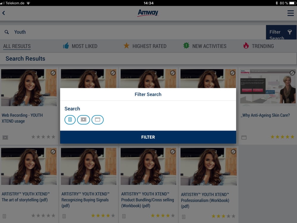Tap the Wi-Fi status icon
The width and height of the screenshot is (297, 223).
pyautogui.click(x=29, y=3)
